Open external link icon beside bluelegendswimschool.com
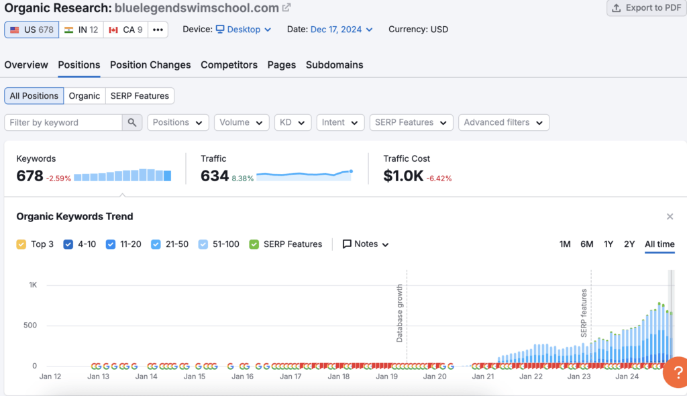This screenshot has height=396, width=687. [286, 7]
